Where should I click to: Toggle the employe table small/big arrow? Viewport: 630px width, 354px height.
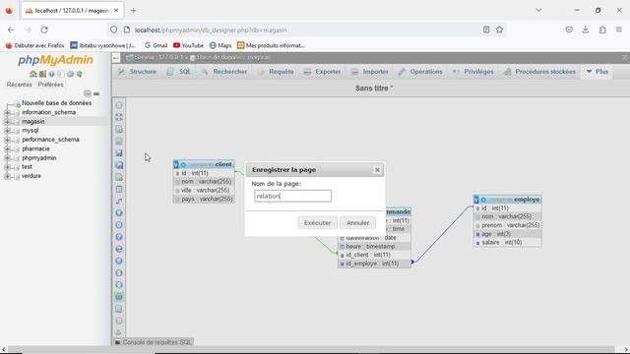click(476, 200)
